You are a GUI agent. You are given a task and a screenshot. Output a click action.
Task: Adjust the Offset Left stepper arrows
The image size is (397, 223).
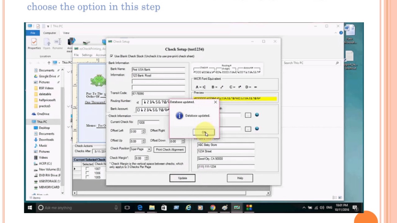tap(143, 131)
